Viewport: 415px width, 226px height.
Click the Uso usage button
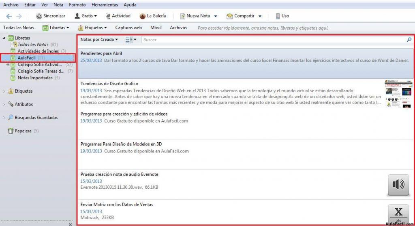(x=282, y=16)
